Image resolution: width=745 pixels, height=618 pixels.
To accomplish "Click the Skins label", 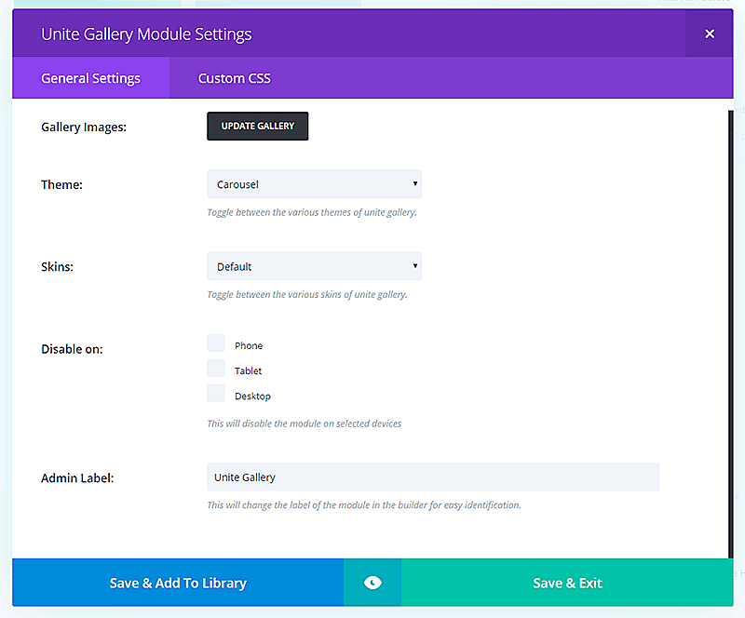I will click(x=57, y=267).
